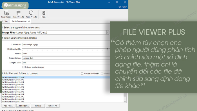Close the File Viewer Plus window
Viewport: 197px width, 111px height.
[125, 2]
